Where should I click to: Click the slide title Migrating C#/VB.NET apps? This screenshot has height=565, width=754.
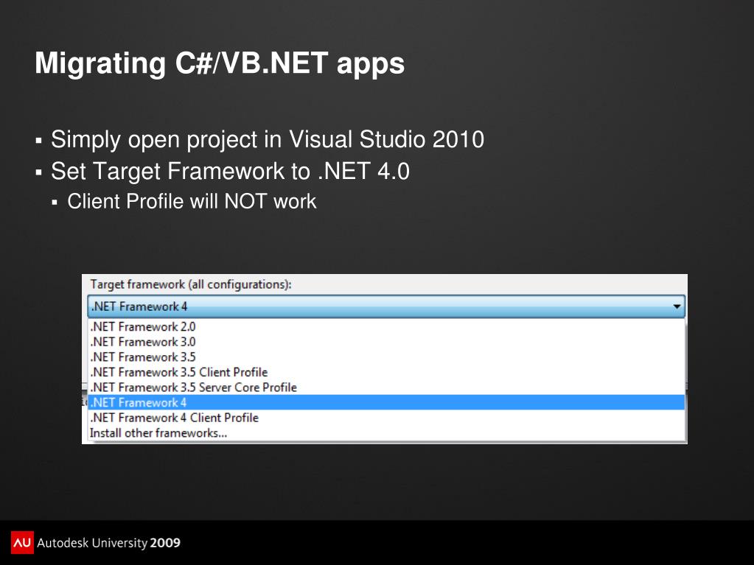220,63
